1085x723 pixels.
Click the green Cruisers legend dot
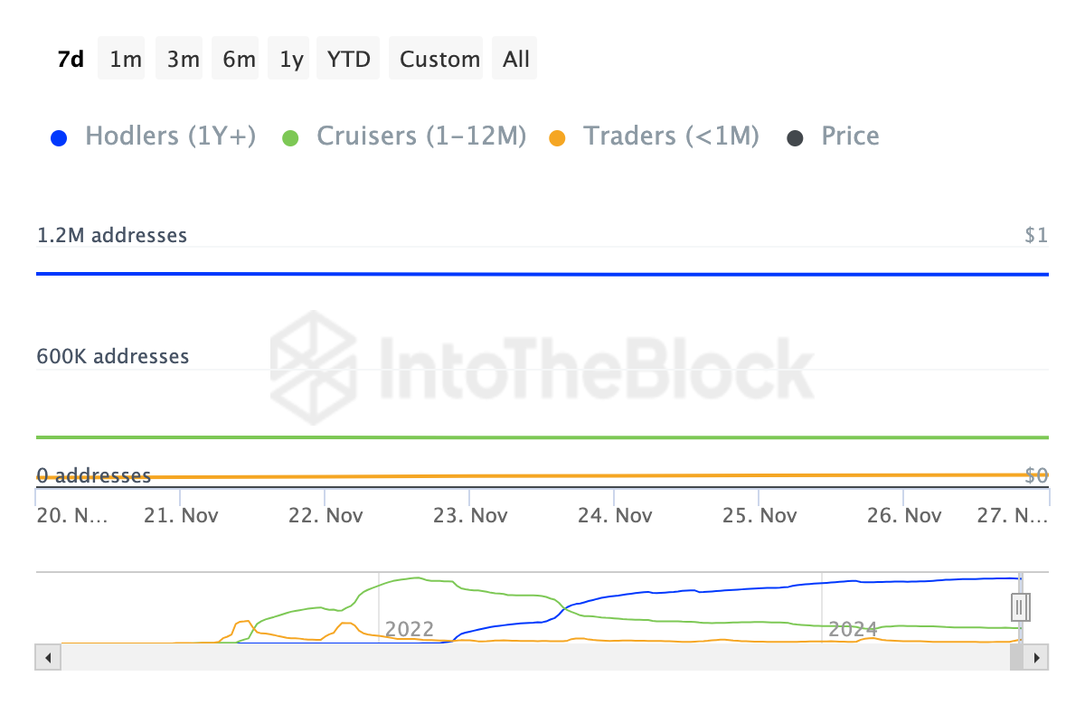coord(290,138)
